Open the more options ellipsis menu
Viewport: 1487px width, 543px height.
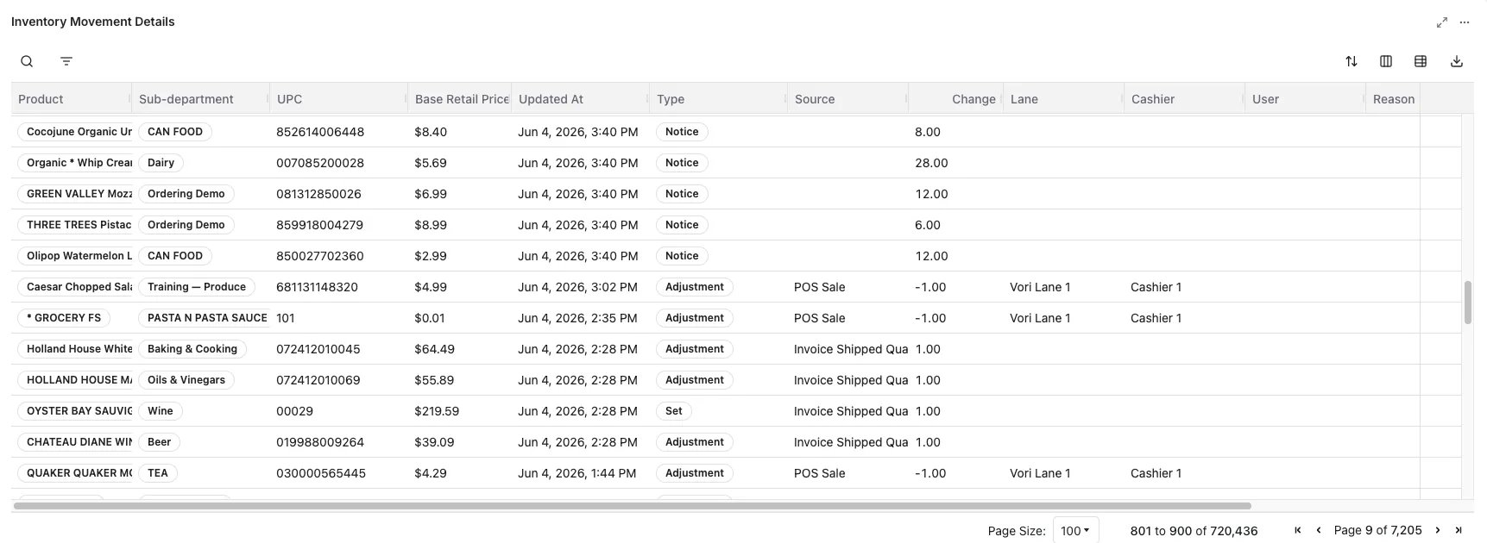1465,22
